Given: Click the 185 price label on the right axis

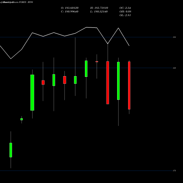Looking at the screenshot, I should 175,68.
